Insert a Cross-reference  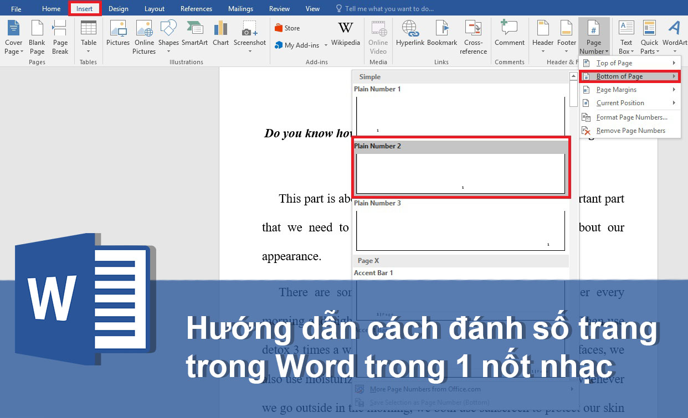pyautogui.click(x=473, y=37)
